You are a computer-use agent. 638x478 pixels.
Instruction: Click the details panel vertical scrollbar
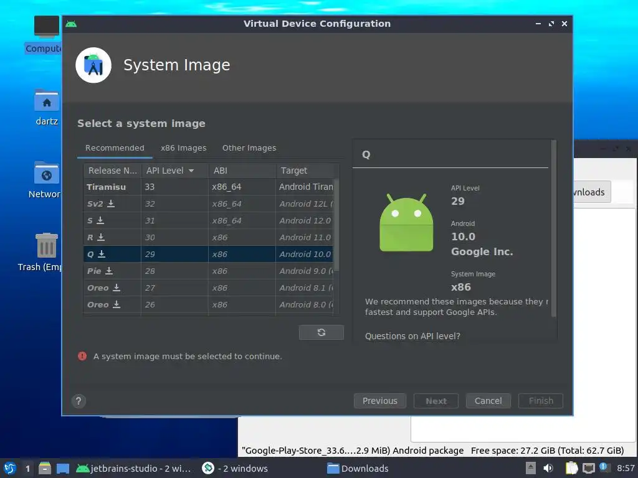(x=553, y=228)
